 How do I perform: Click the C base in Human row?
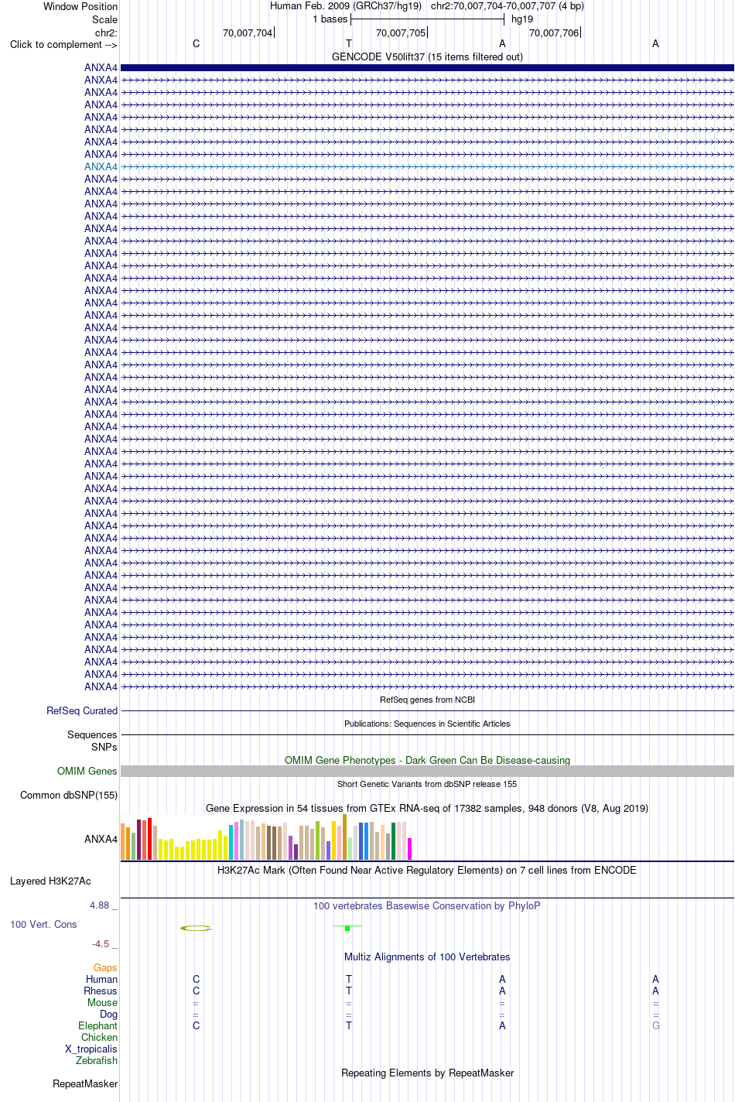pos(196,980)
